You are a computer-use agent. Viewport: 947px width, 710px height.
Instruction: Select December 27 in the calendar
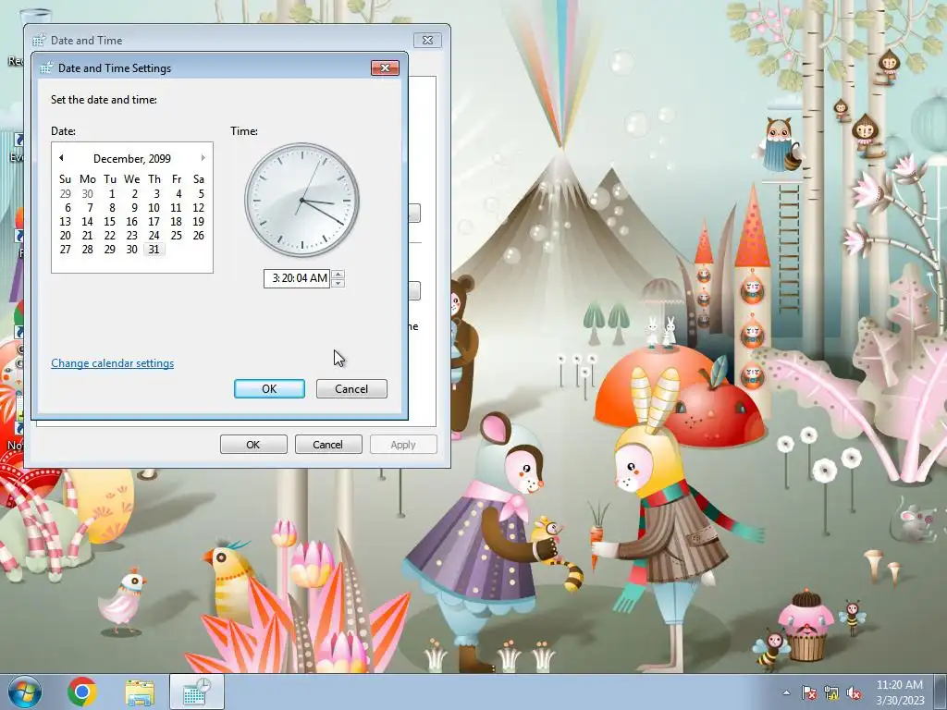66,250
